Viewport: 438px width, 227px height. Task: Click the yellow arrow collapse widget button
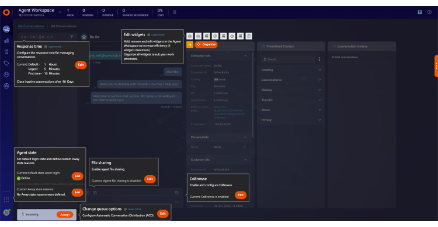[x=190, y=45]
